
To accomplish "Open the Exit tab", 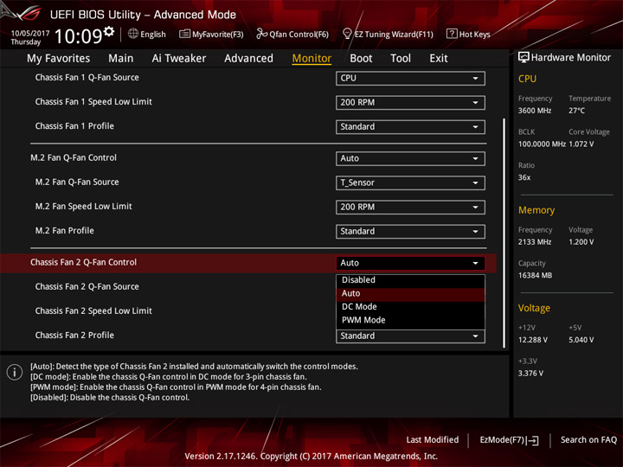I will coord(439,59).
